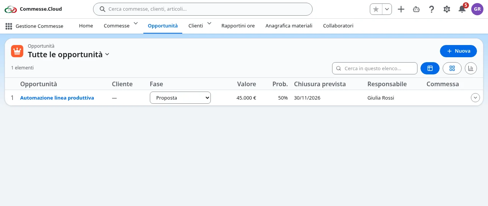The width and height of the screenshot is (488, 206).
Task: Sort by the Prob. column header
Action: click(x=280, y=84)
